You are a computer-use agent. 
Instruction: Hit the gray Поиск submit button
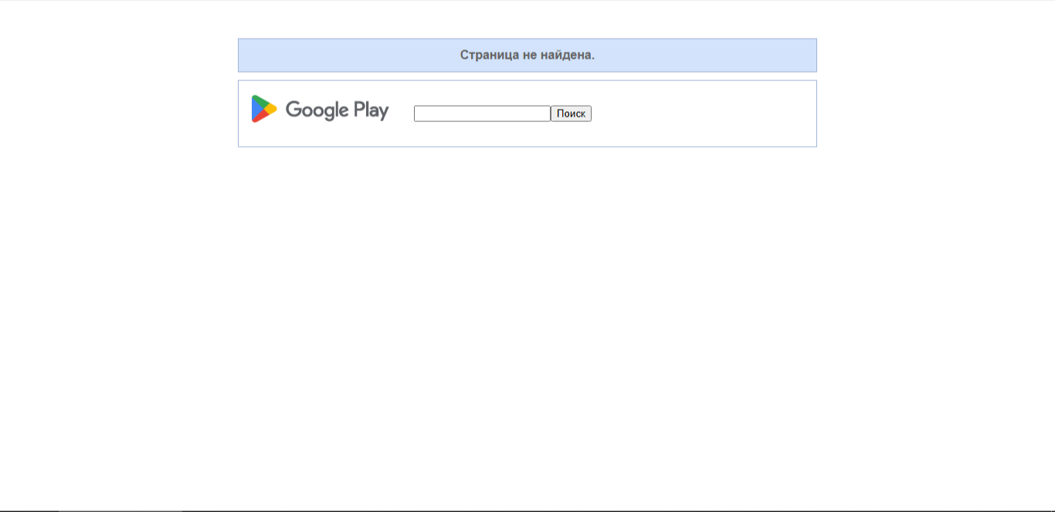pos(571,114)
